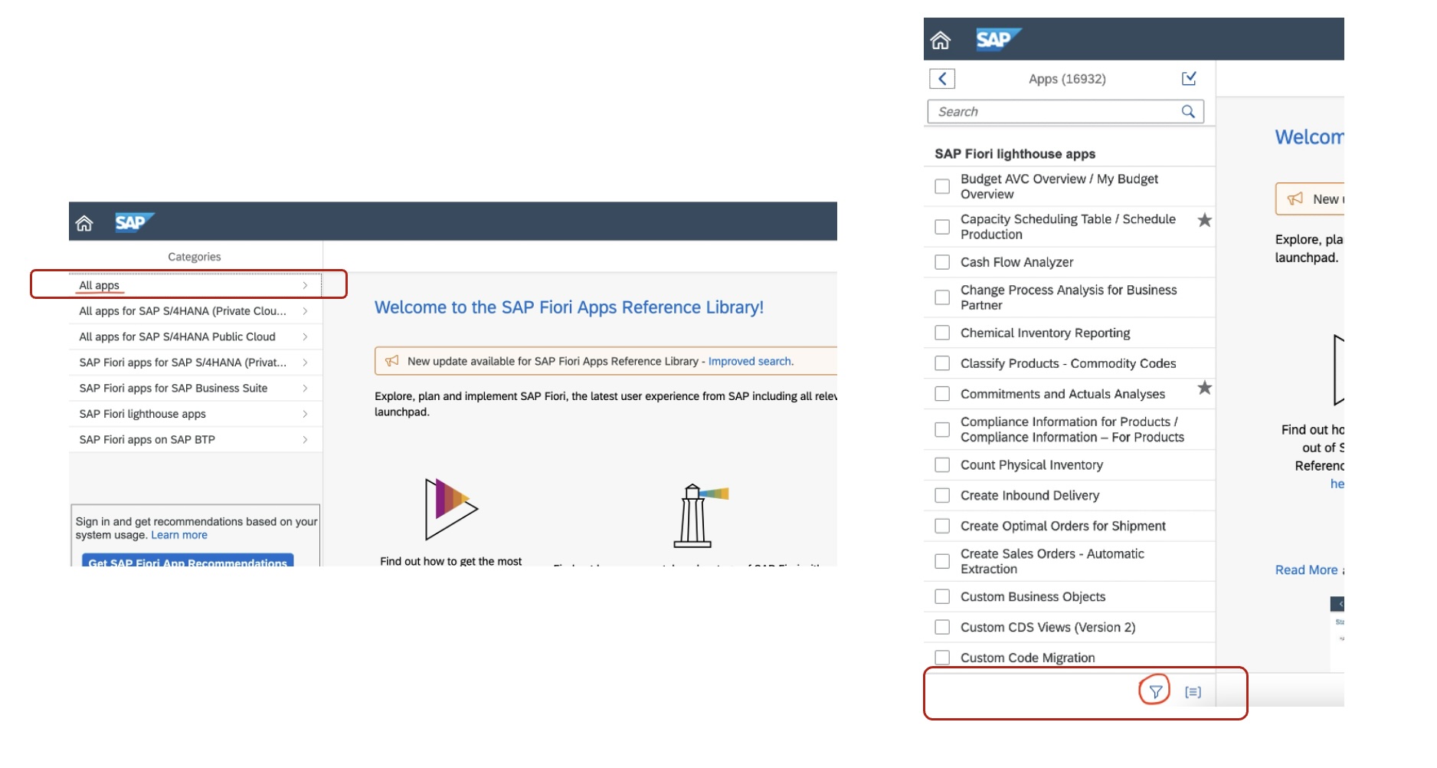This screenshot has width=1437, height=768.
Task: Select Custom Code Migration app name
Action: [1027, 658]
